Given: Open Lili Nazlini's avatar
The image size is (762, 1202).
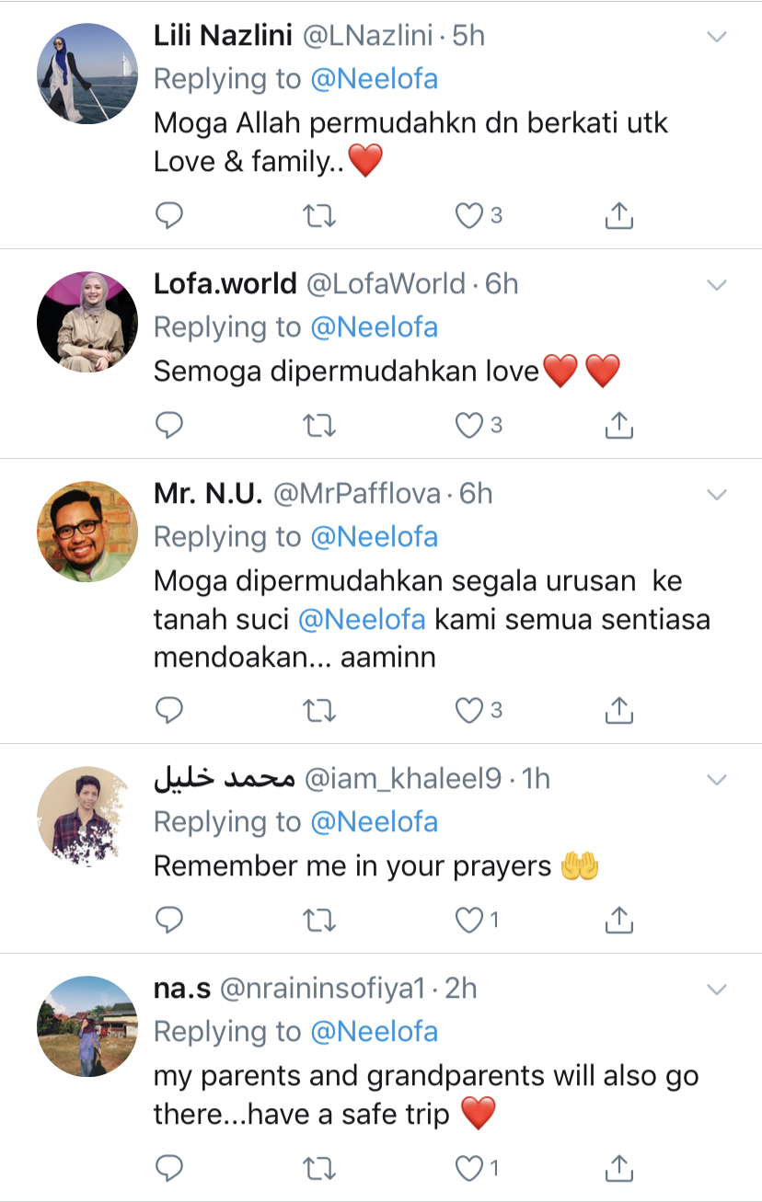Looking at the screenshot, I should pos(87,74).
